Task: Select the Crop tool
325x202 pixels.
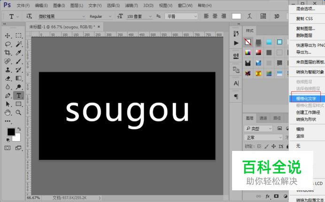Action: [x=8, y=52]
